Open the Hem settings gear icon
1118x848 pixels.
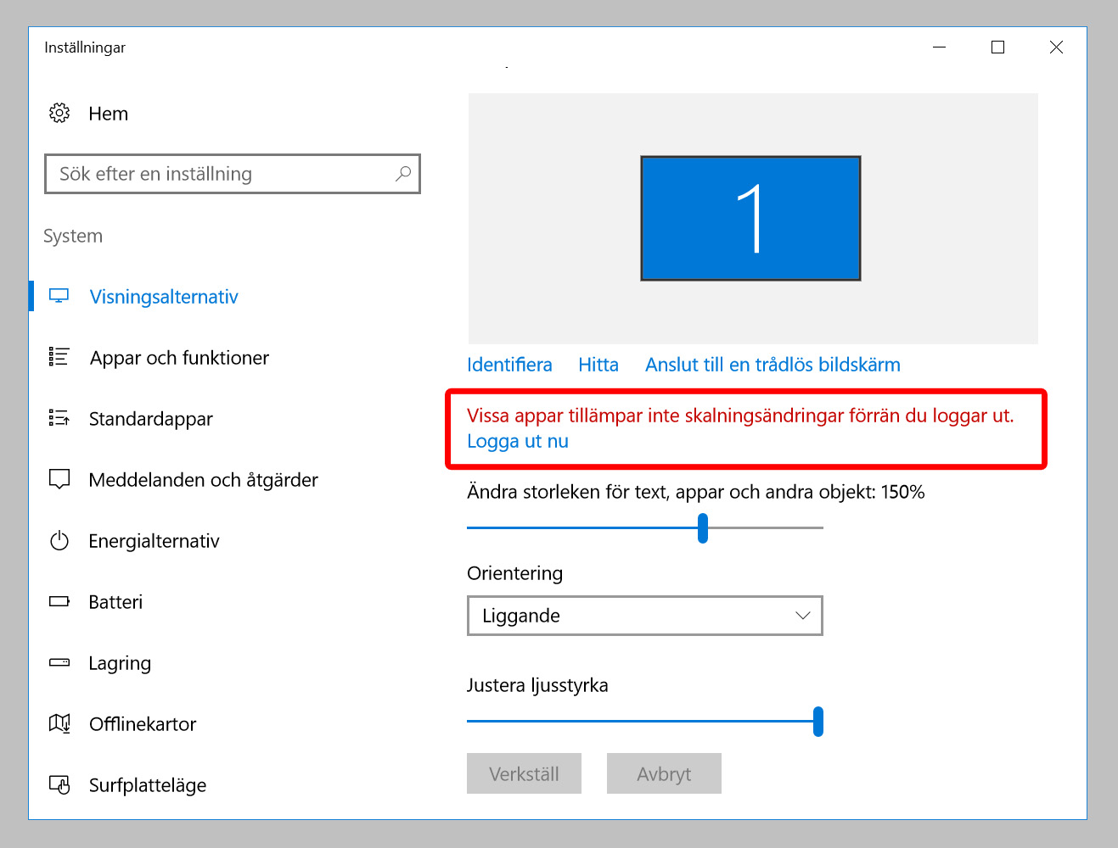pos(59,113)
